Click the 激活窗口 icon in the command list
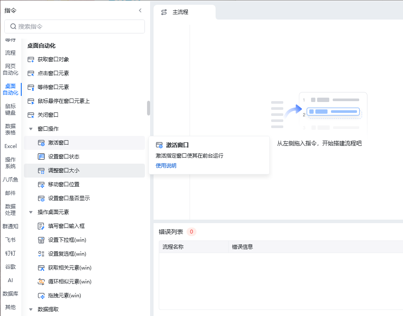Viewport: 403px width, 316px height. tap(41, 143)
